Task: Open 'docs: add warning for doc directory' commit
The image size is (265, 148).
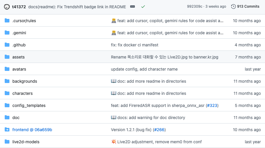Action: [x=148, y=118]
